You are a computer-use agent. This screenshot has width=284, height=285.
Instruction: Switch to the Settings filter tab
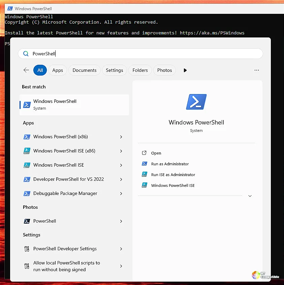coord(115,70)
